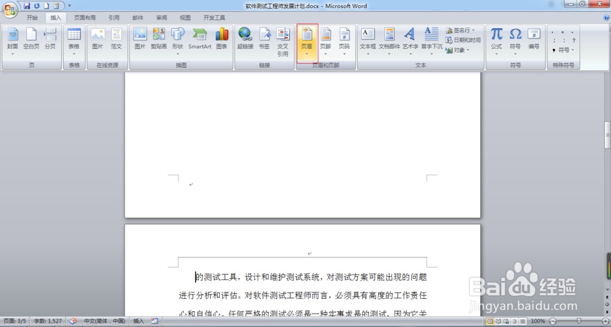Open the 形状 shapes dropdown
This screenshot has width=611, height=327.
178,42
